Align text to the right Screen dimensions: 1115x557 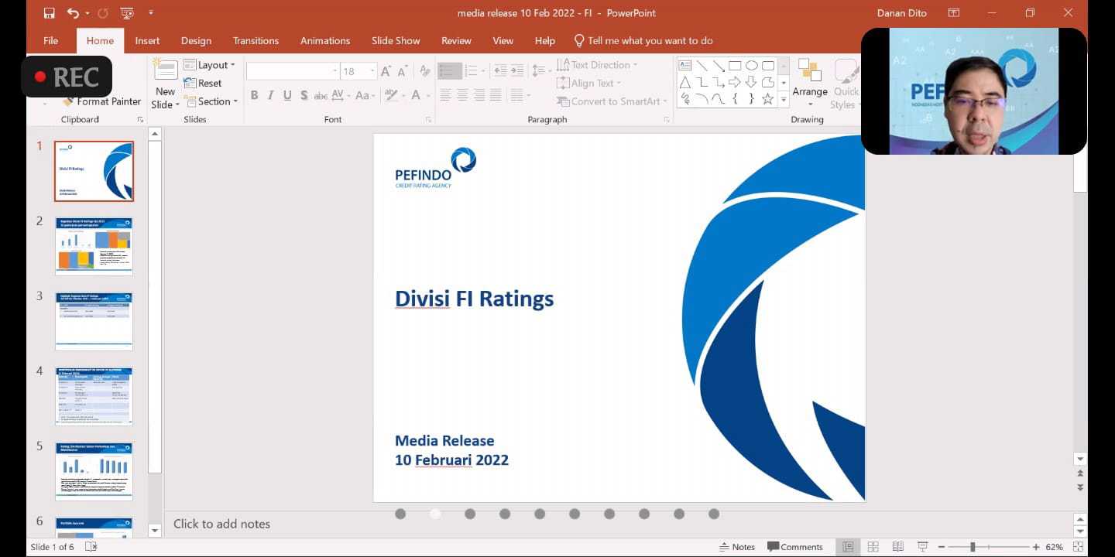(x=479, y=95)
